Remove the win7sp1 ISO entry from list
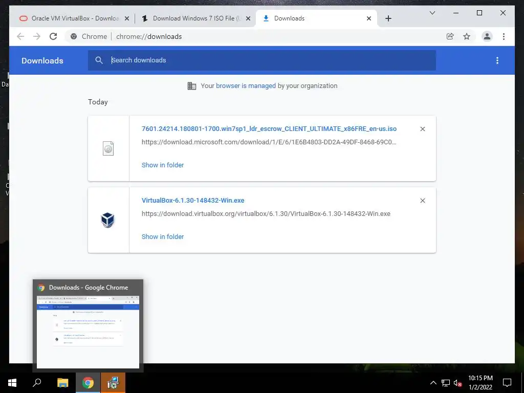Viewport: 524px width, 393px height. (422, 129)
